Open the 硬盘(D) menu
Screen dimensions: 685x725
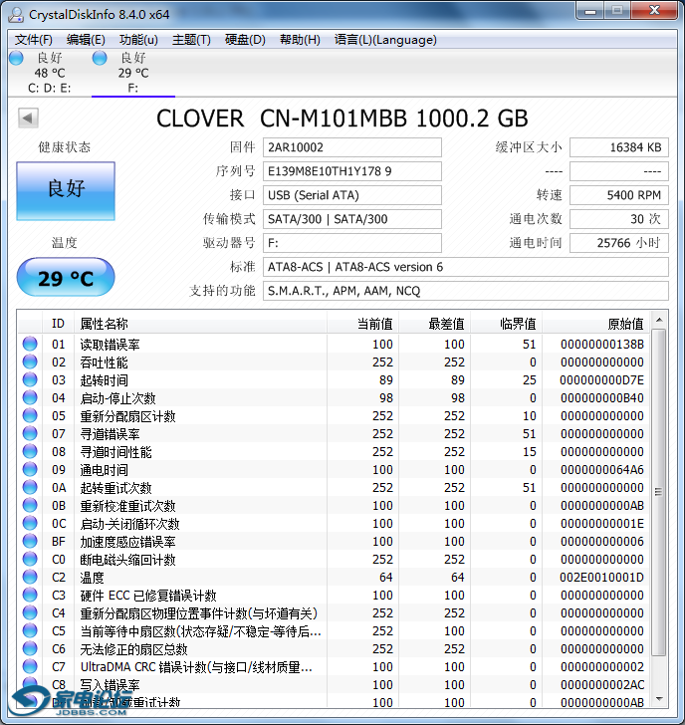(x=245, y=40)
